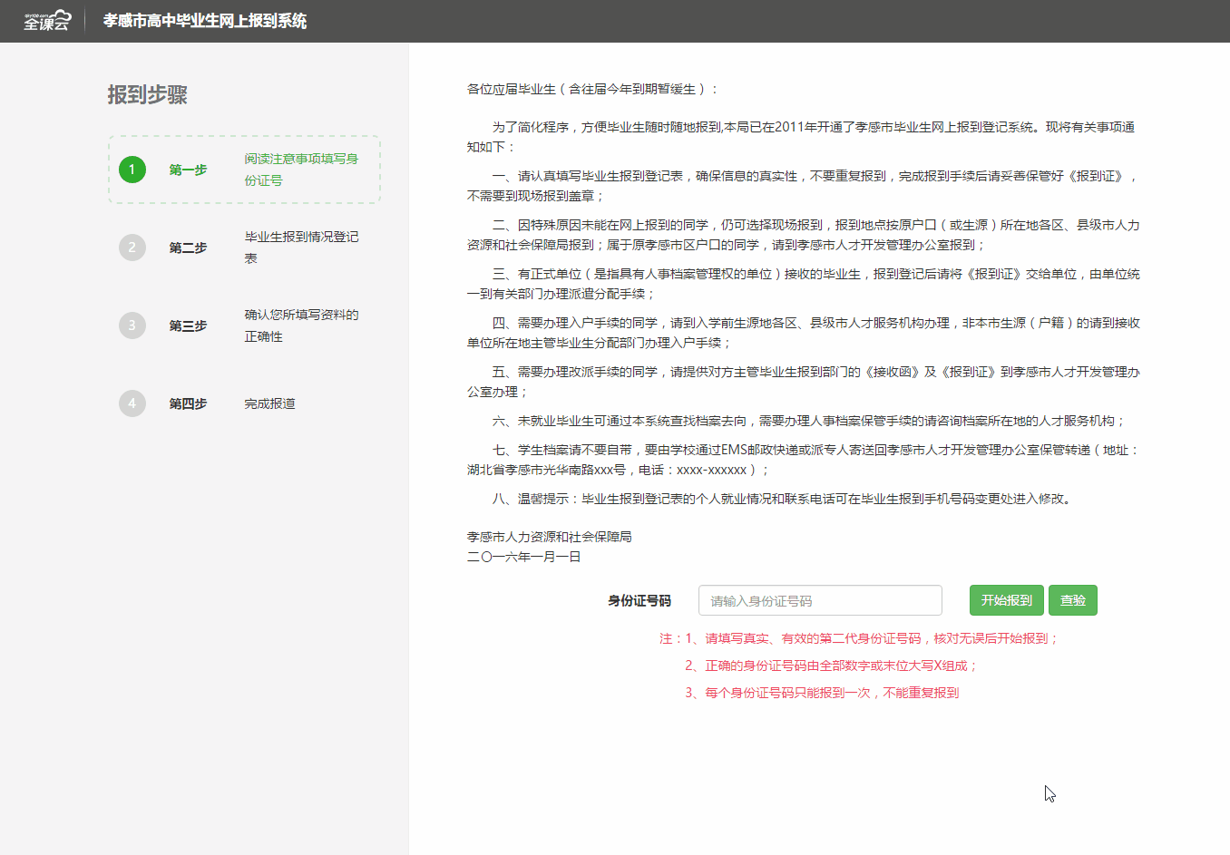Click paragraph 八 温馨提示

784,499
